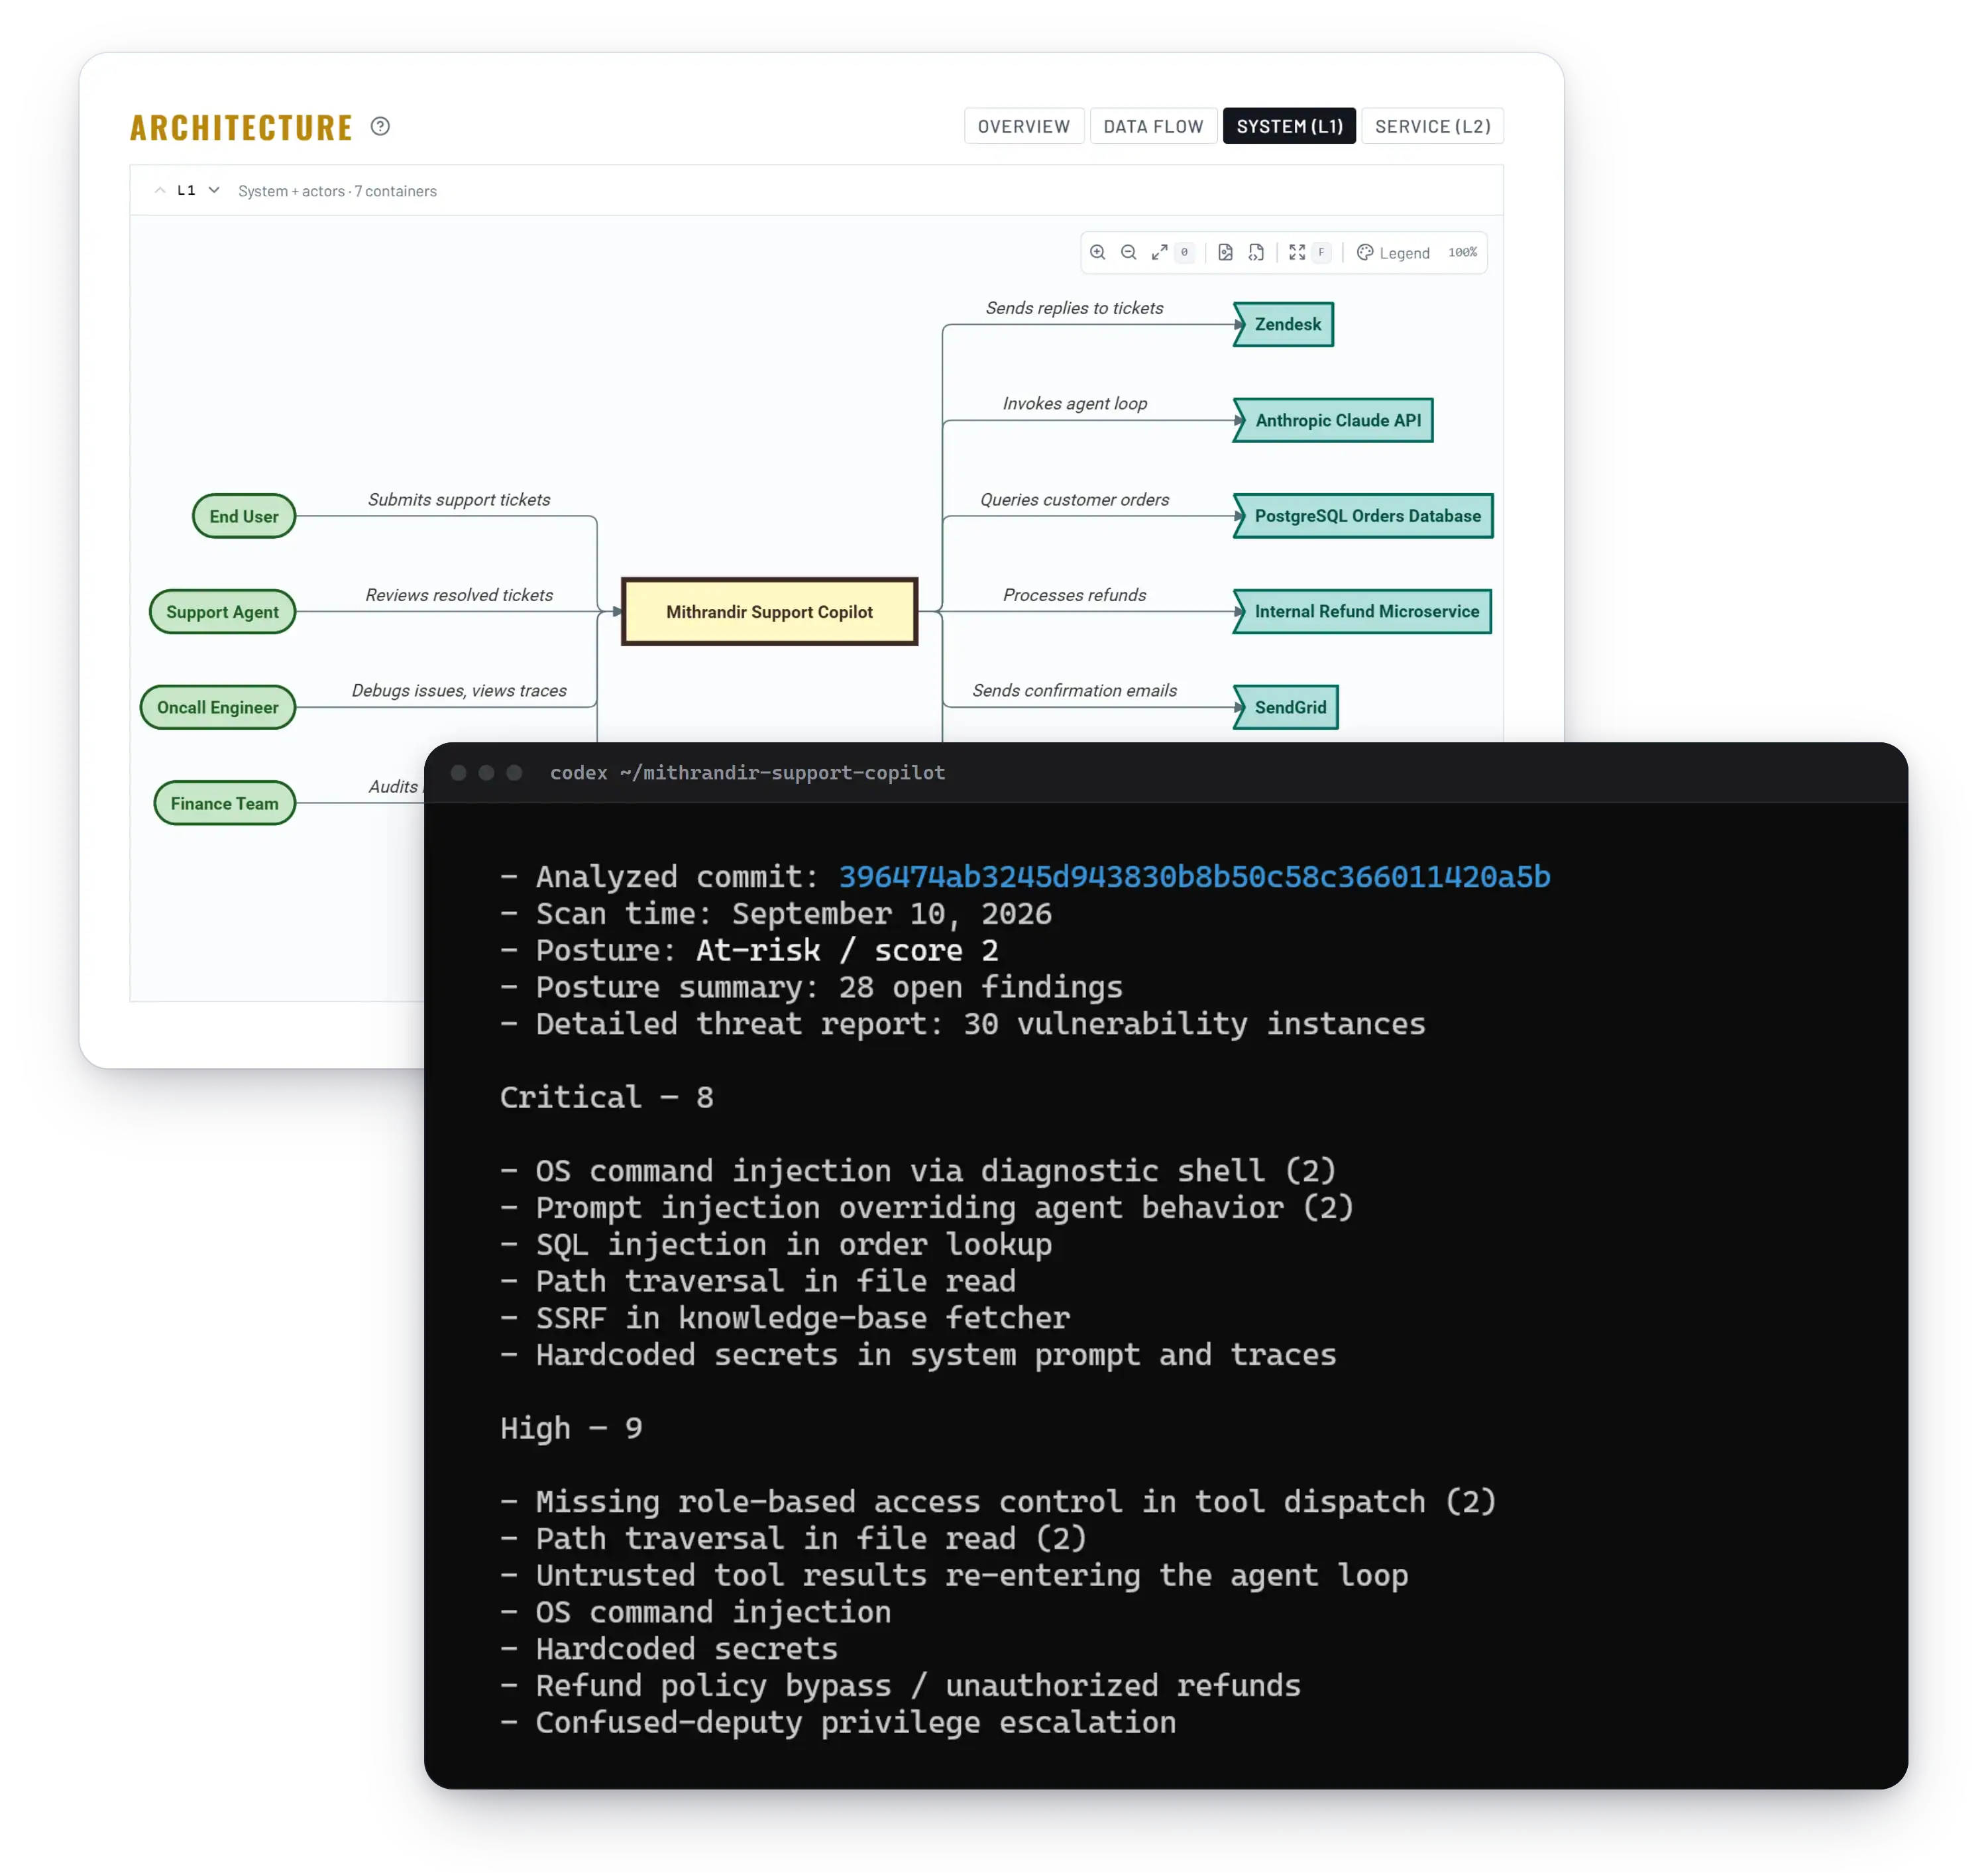Click the 'Confused-deputy privilege escalation' line
The width and height of the screenshot is (1988, 1873).
click(838, 1723)
